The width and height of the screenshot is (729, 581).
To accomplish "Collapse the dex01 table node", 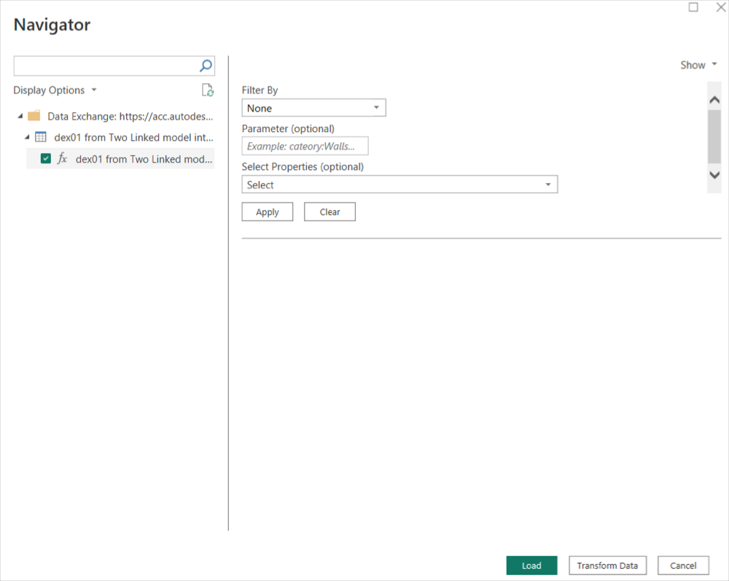I will click(x=27, y=137).
